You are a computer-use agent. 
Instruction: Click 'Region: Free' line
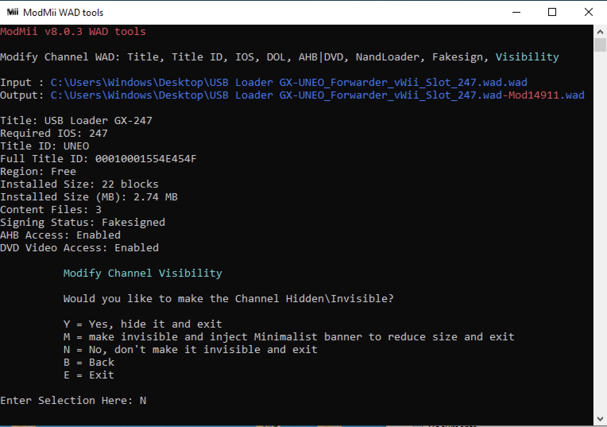click(38, 171)
